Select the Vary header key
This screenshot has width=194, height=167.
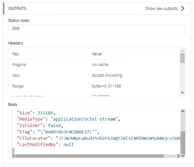coord(16,75)
